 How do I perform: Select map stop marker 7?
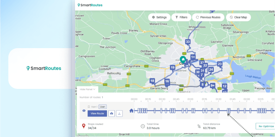click(202, 75)
